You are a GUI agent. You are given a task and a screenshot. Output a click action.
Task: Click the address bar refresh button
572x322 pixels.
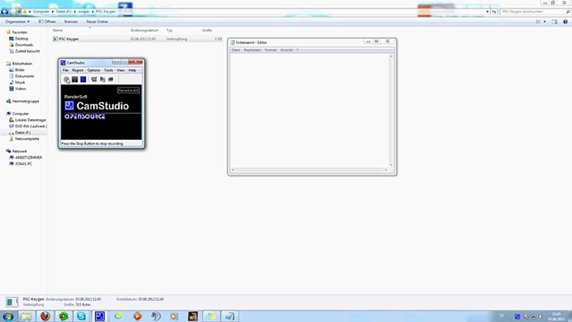[x=494, y=12]
